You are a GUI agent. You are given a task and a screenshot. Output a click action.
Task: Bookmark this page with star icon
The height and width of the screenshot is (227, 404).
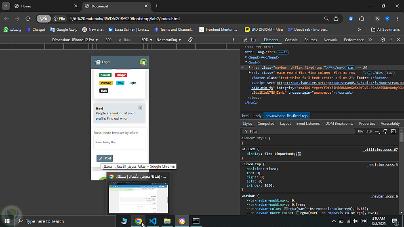point(336,19)
